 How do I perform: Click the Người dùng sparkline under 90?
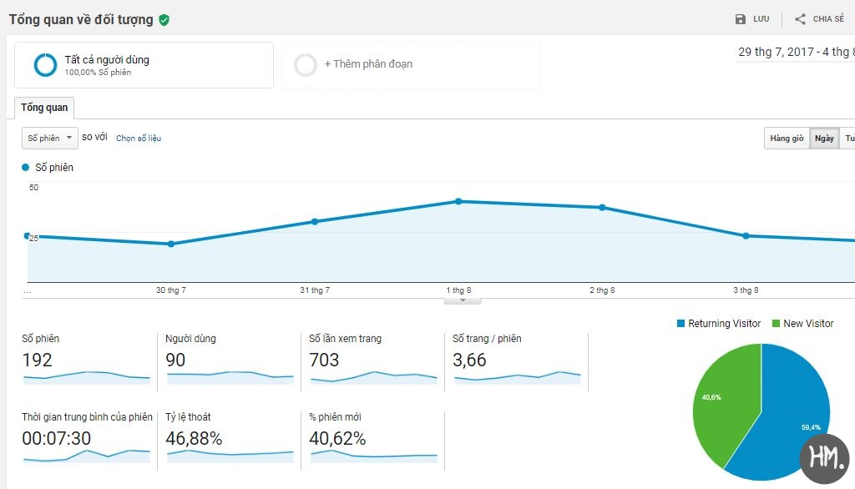pyautogui.click(x=230, y=377)
